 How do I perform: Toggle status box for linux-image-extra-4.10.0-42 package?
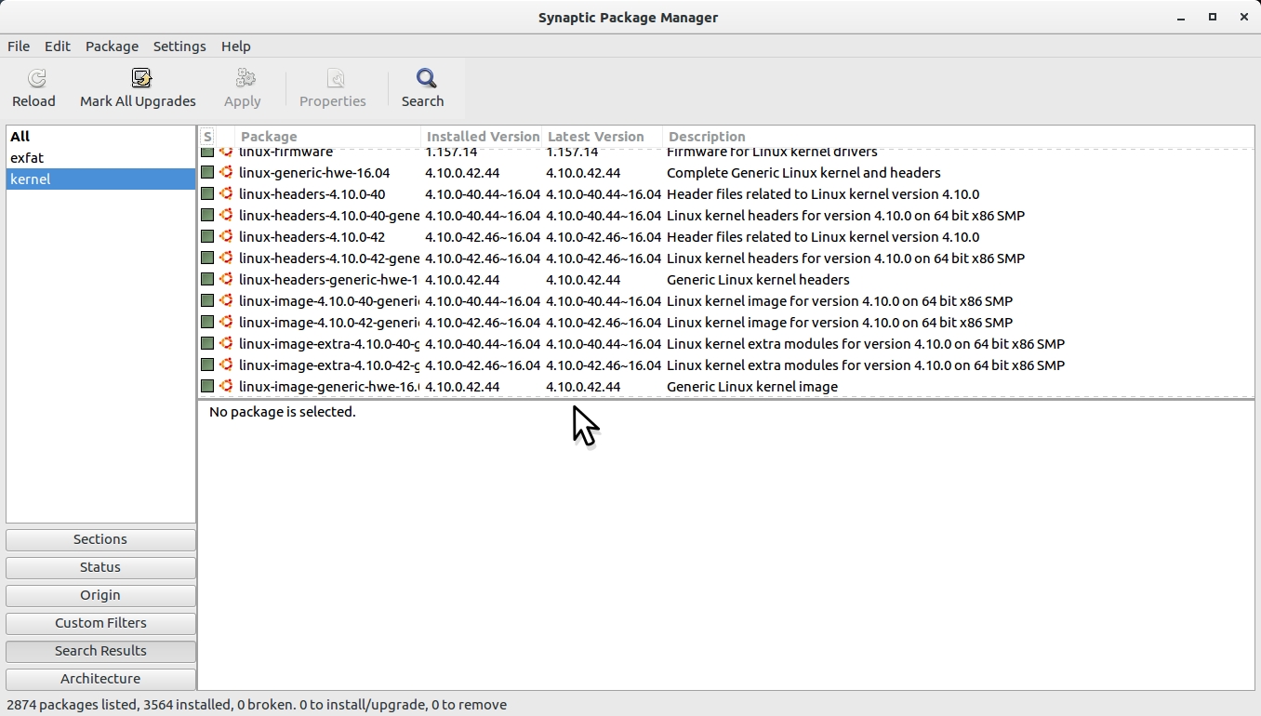click(207, 365)
